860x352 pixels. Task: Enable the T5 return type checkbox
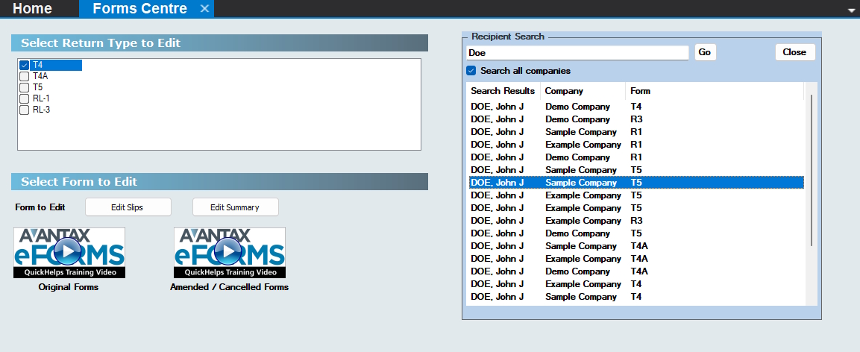[25, 87]
